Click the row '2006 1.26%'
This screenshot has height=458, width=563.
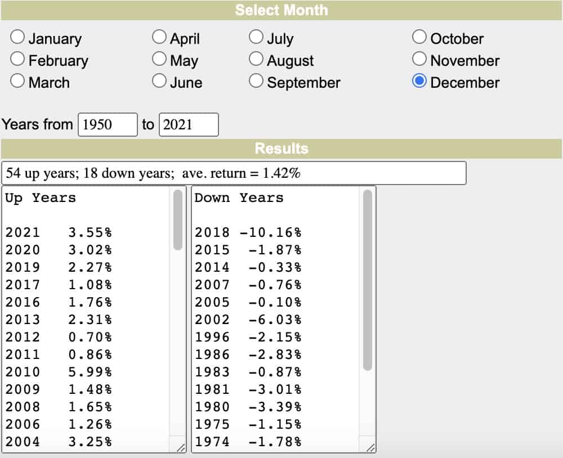point(59,424)
